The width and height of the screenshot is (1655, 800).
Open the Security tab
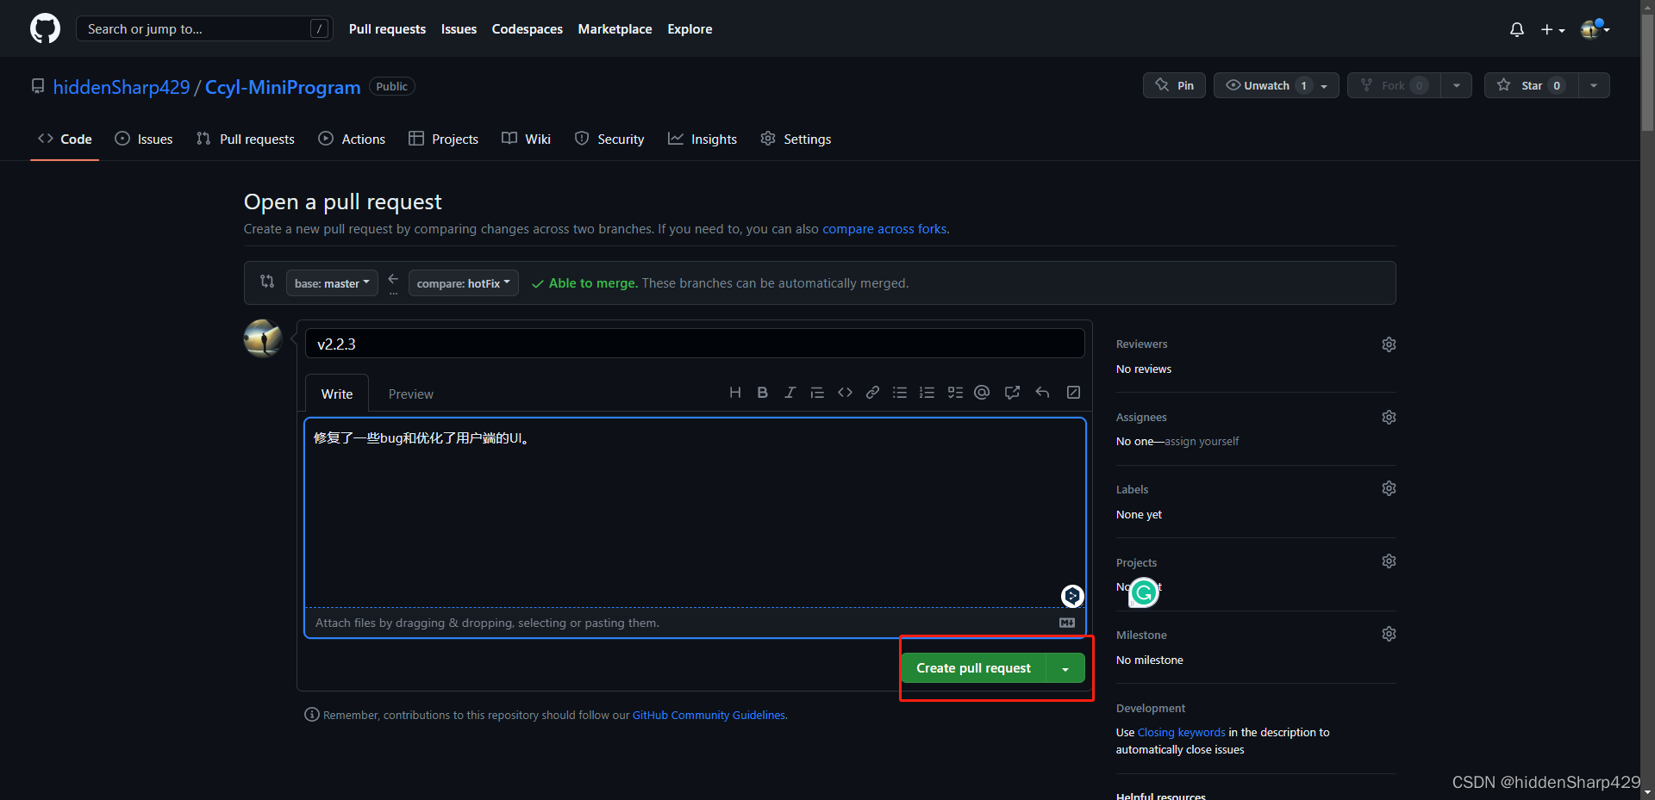(x=609, y=139)
